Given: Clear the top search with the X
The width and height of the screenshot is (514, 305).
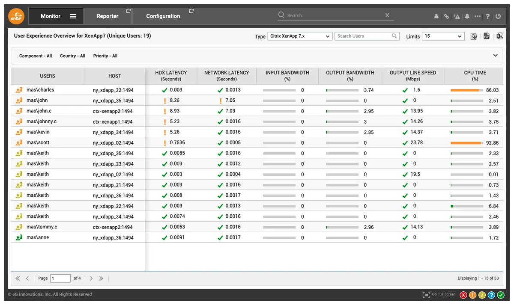Looking at the screenshot, I should (387, 15).
